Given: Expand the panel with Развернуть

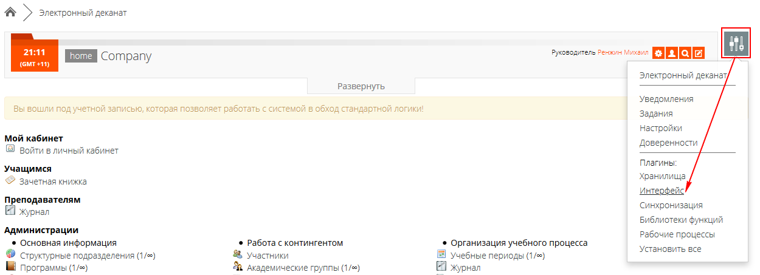Looking at the screenshot, I should click(x=361, y=86).
